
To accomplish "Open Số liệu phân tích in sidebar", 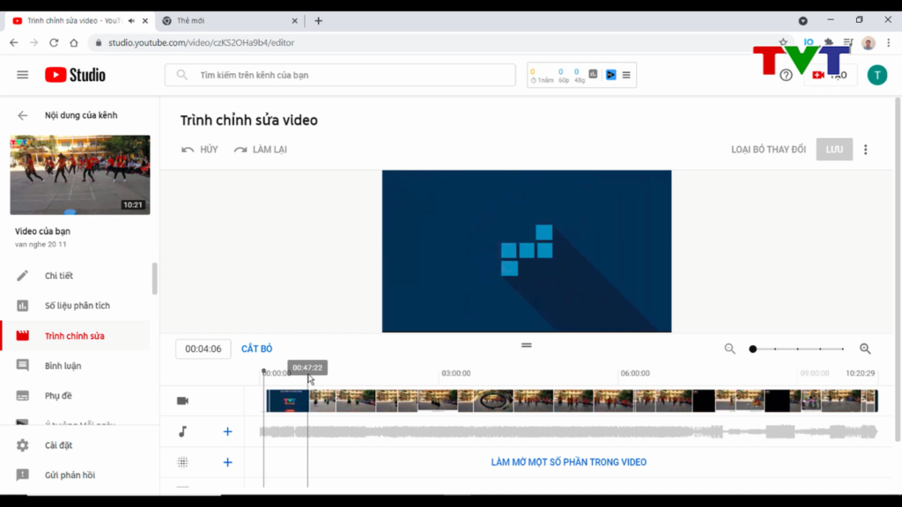I will tap(77, 305).
